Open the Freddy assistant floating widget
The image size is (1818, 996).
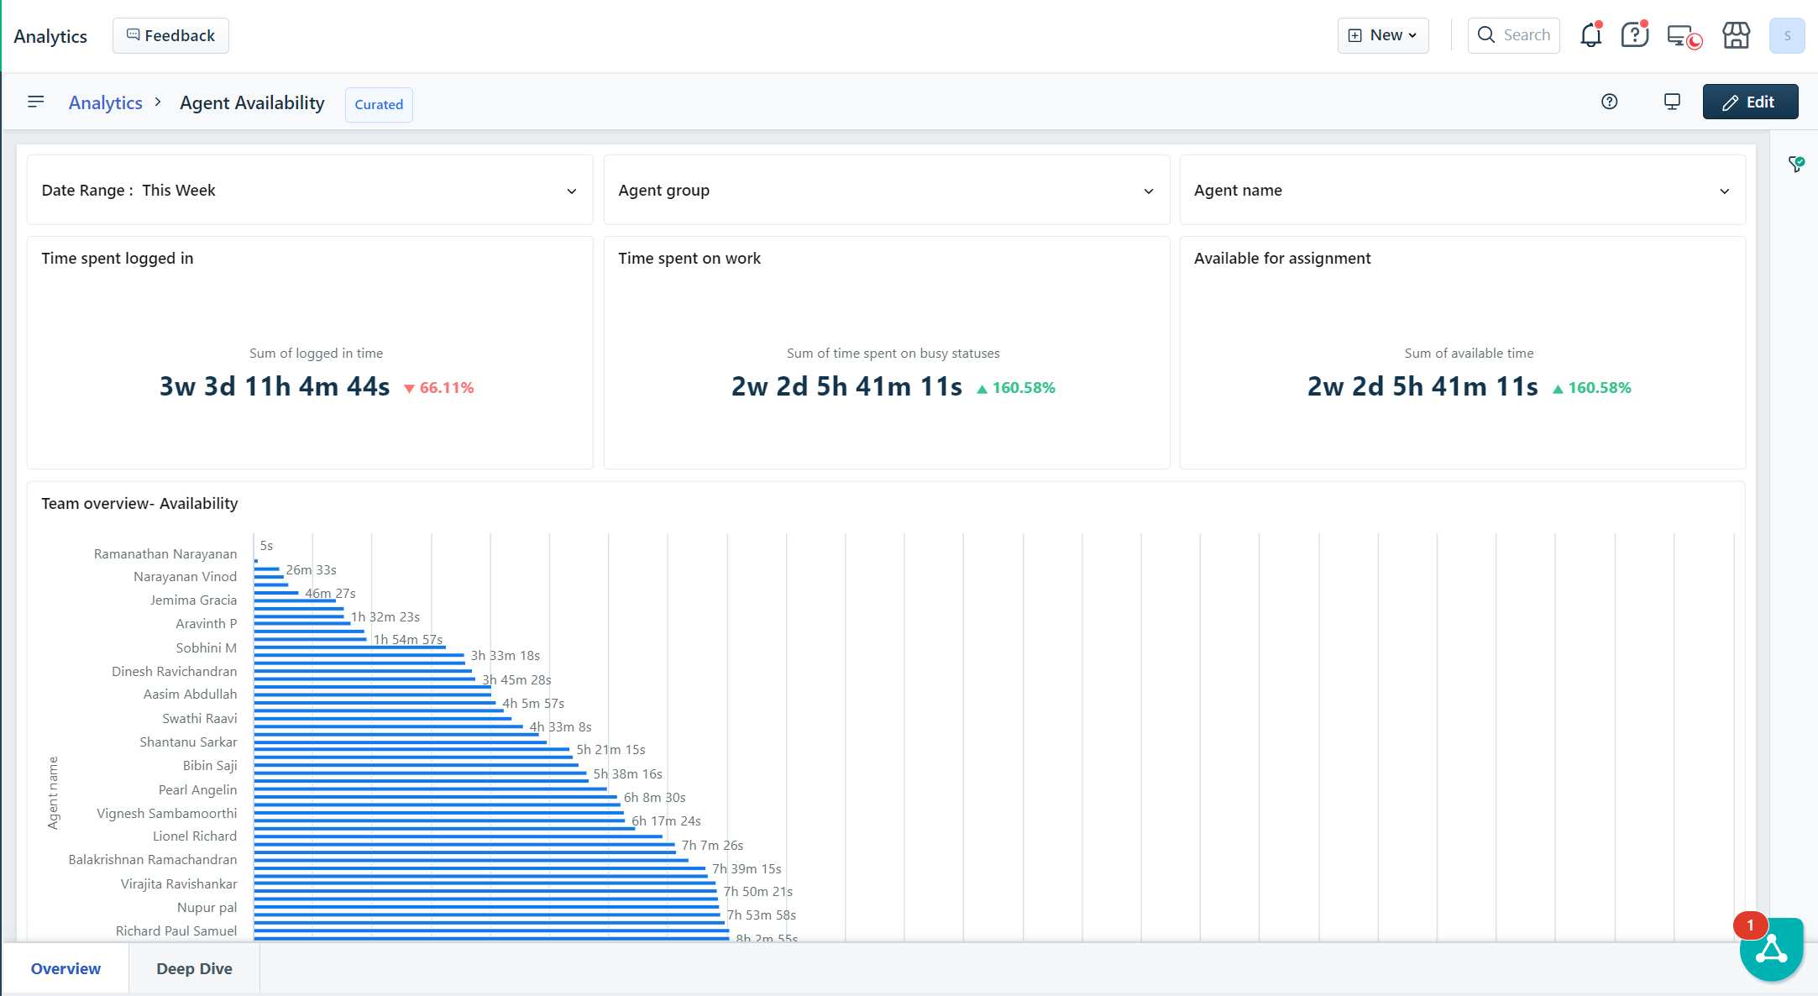click(x=1771, y=950)
